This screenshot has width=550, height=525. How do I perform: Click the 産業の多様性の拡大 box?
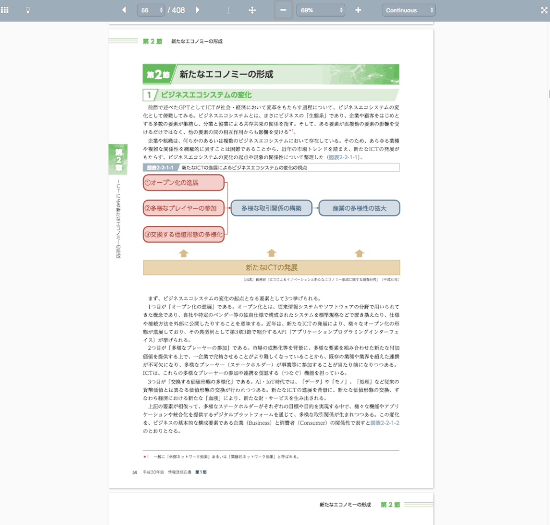pyautogui.click(x=359, y=208)
